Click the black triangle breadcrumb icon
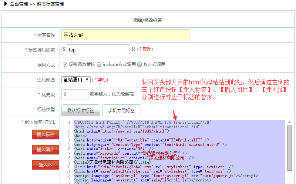 6,4
